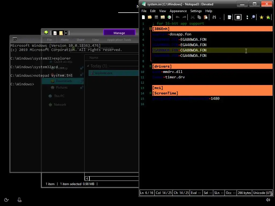
Task: Create a new file in Notepad3
Action: pyautogui.click(x=143, y=17)
